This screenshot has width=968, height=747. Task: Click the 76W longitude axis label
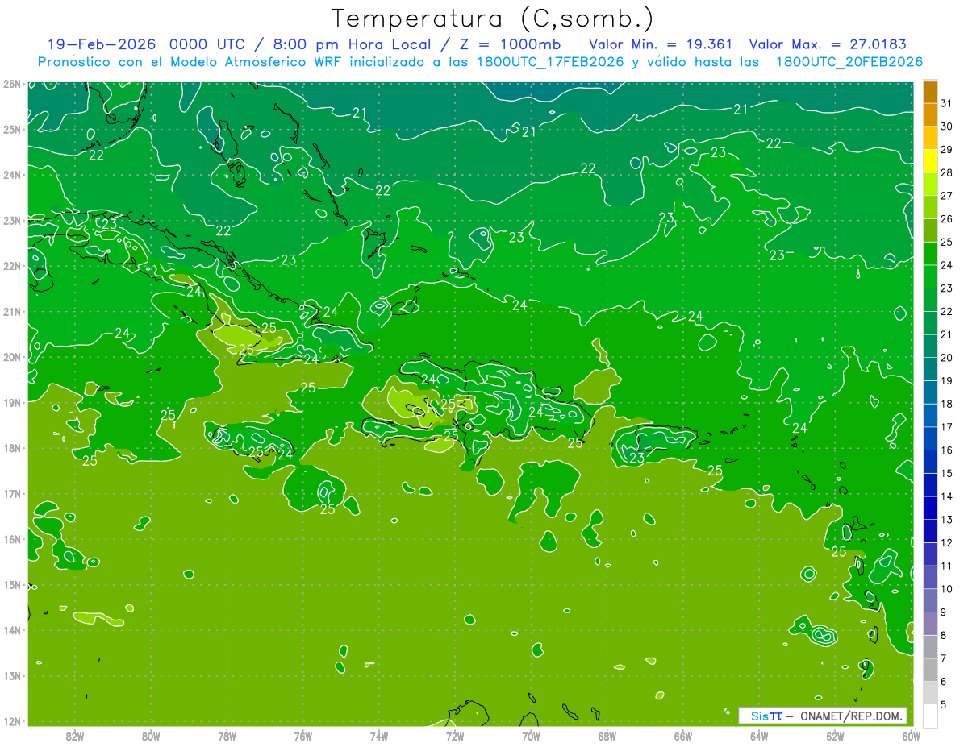(303, 736)
